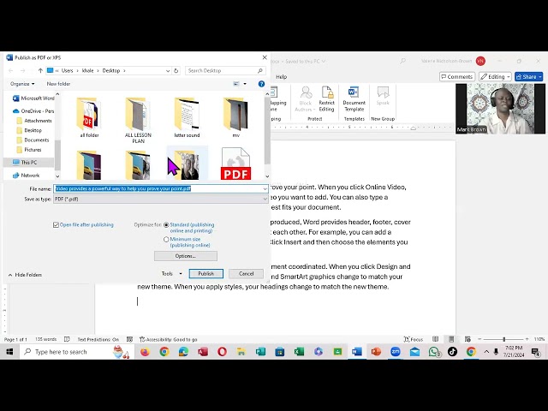548x411 pixels.
Task: Click the zoom out minus button
Action: pos(479,339)
